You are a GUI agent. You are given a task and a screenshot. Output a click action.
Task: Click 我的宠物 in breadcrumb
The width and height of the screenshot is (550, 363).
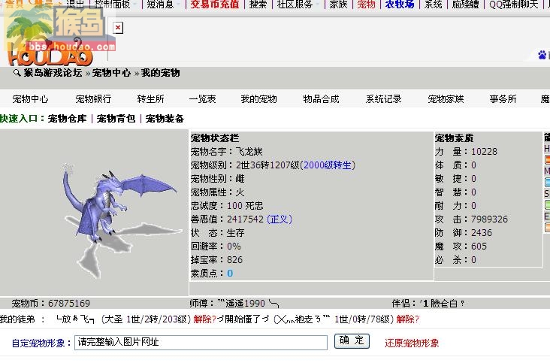(x=160, y=73)
